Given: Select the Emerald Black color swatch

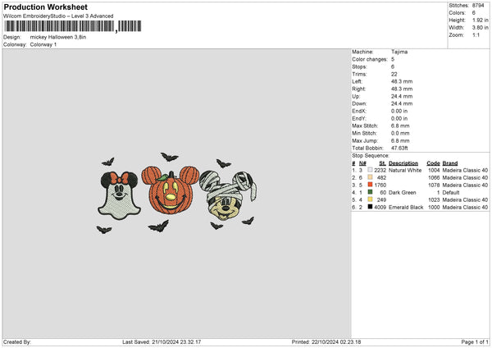Looking at the screenshot, I should 371,207.
